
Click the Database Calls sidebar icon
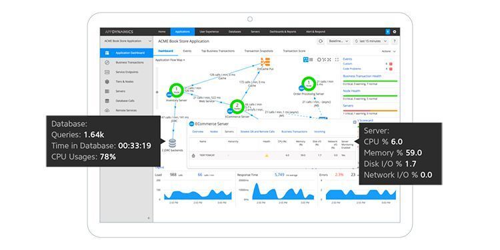pyautogui.click(x=107, y=101)
